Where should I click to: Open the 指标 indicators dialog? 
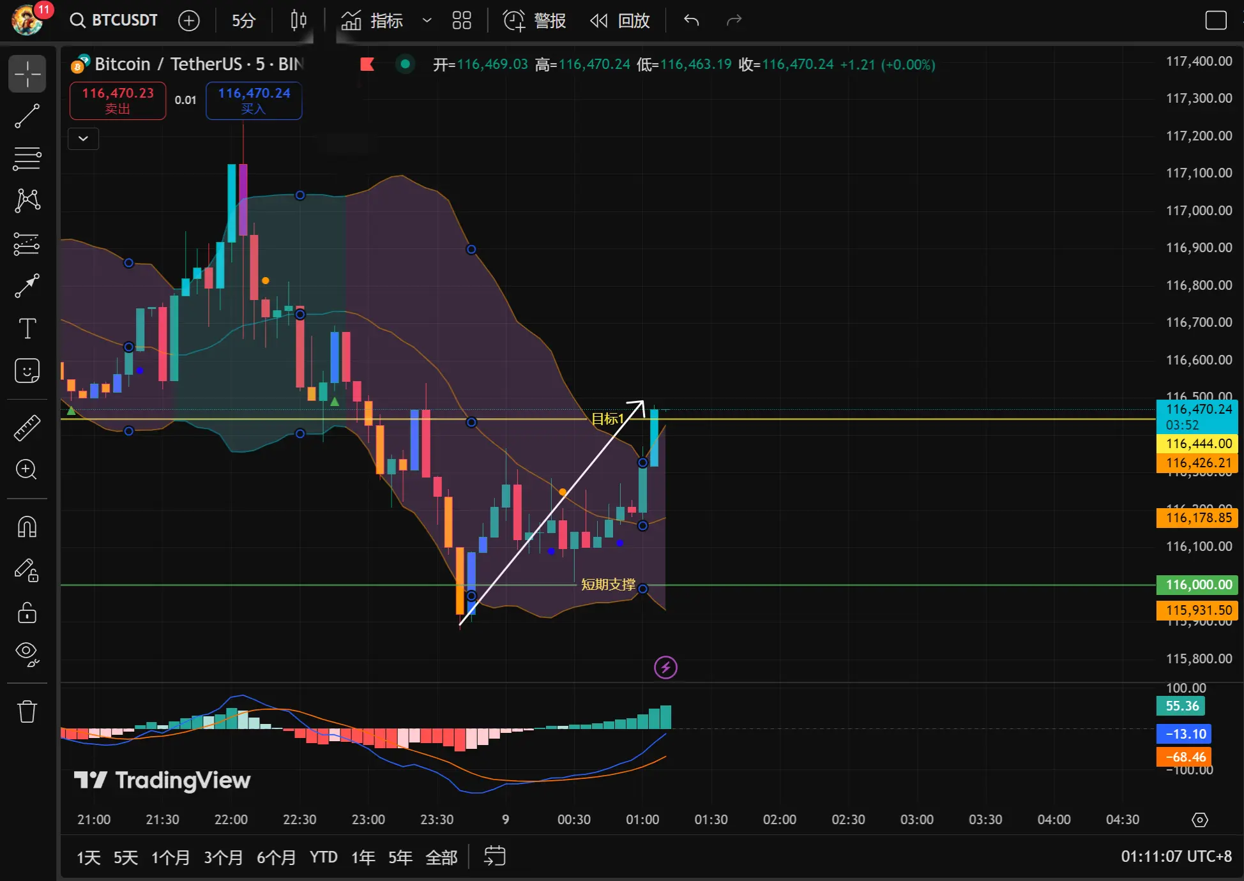click(373, 20)
